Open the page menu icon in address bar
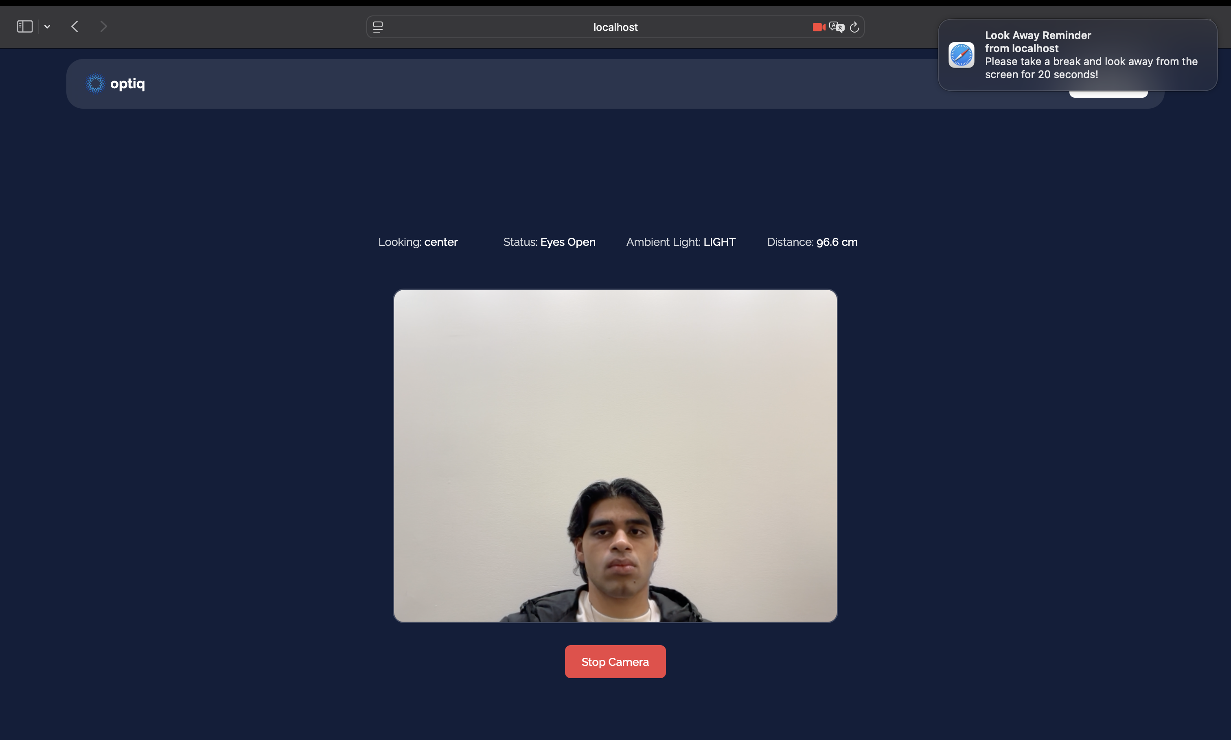The height and width of the screenshot is (740, 1231). [378, 27]
